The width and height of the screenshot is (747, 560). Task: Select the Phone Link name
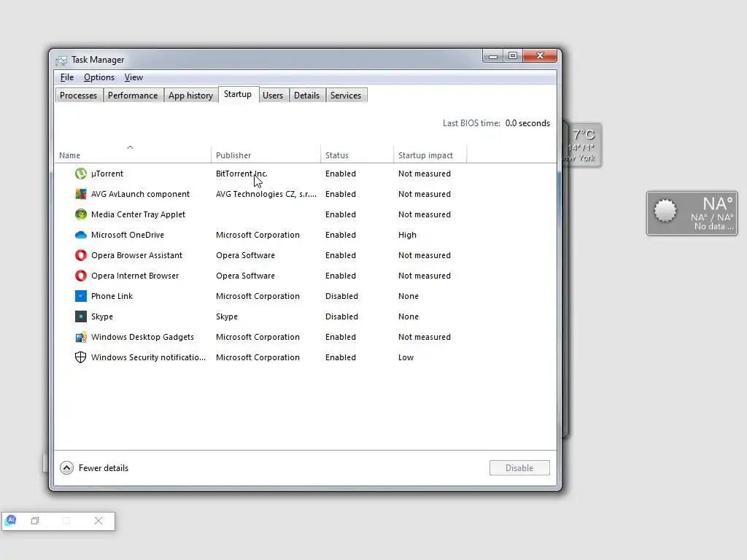[x=112, y=296]
